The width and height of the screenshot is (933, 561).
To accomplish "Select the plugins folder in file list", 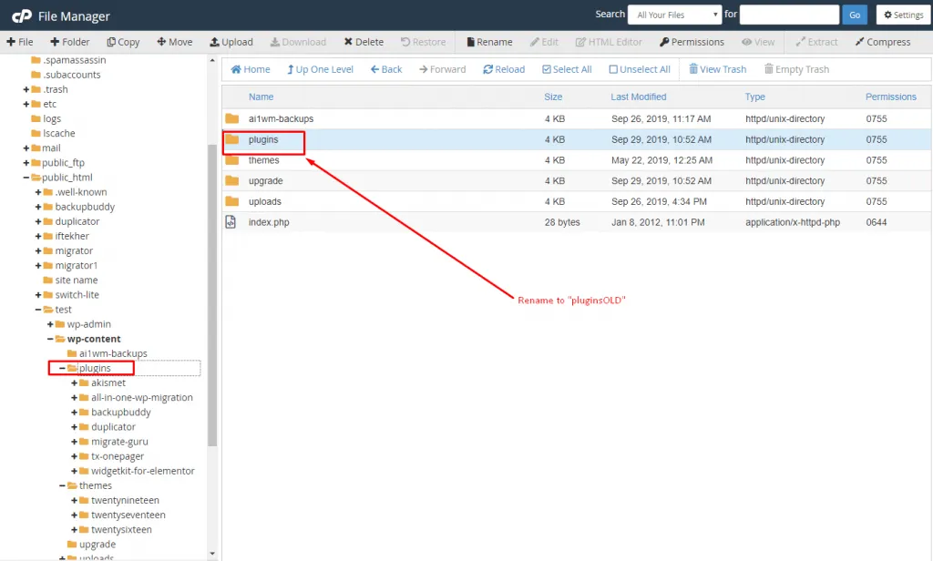I will point(577,139).
